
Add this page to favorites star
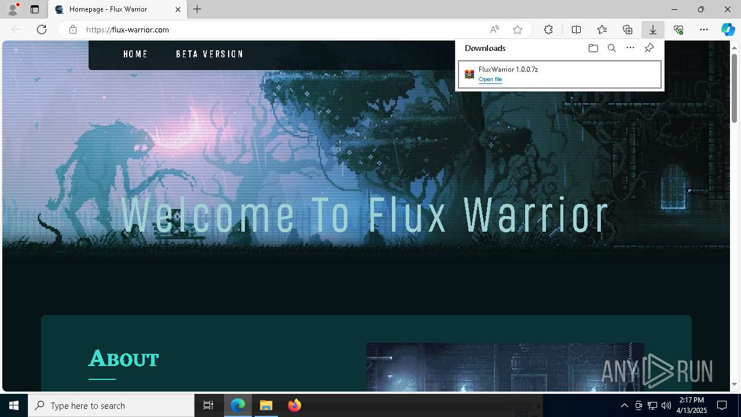518,30
